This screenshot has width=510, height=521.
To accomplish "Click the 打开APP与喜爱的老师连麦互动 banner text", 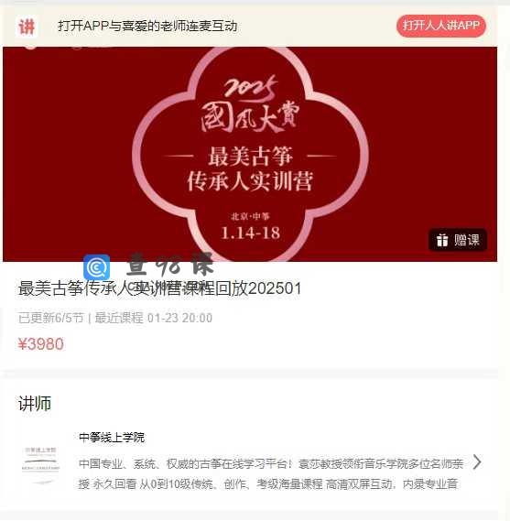I will click(147, 26).
